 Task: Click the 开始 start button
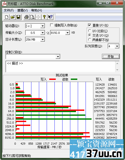coord(111,56)
